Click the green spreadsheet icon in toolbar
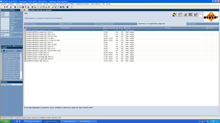Image resolution: width=220 pixels, height=123 pixels. (64, 7)
